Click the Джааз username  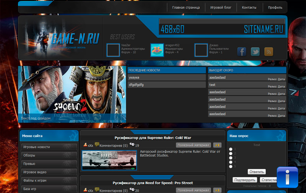[x=214, y=45]
